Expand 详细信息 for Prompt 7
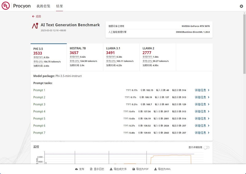This screenshot has height=174, width=246. tap(202, 133)
